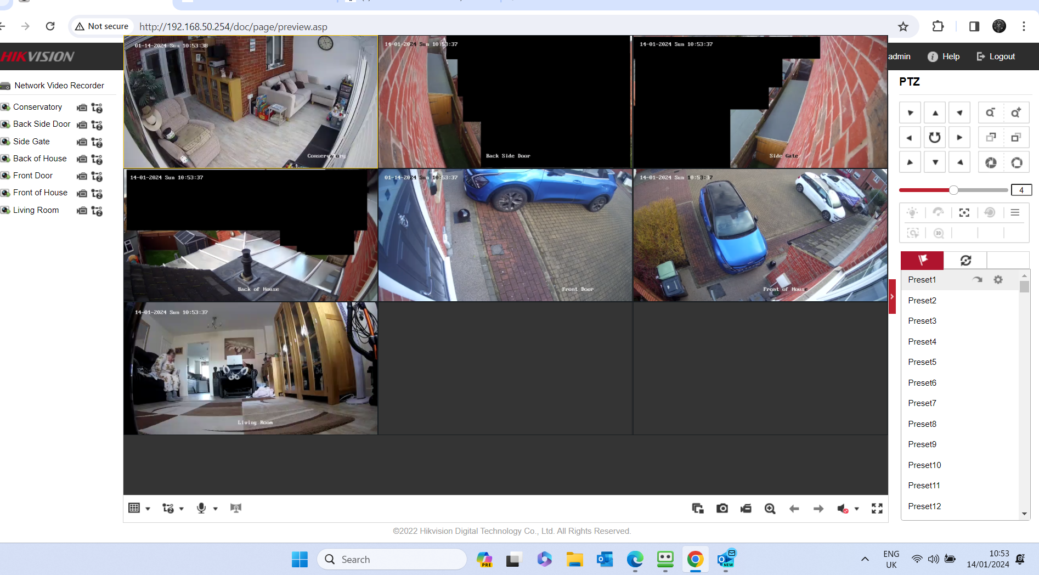Start recording on all channels
The image size is (1039, 575).
coord(746,509)
